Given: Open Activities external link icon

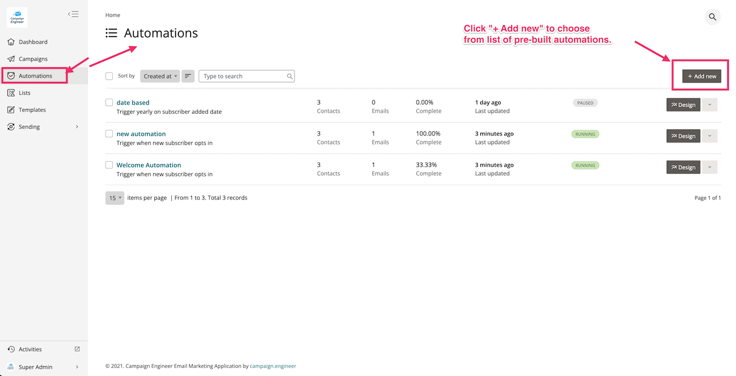Looking at the screenshot, I should coord(77,349).
